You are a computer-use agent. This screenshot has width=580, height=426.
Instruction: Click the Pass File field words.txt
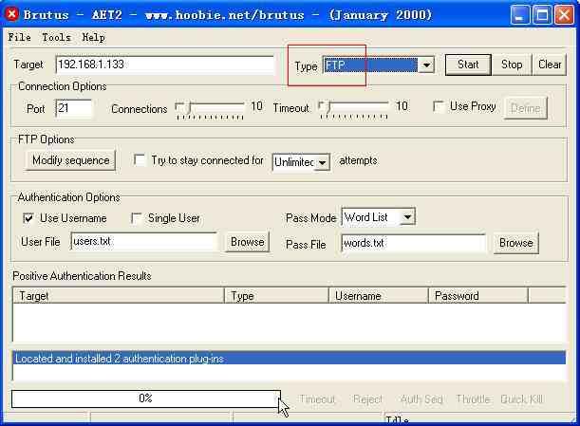[414, 243]
